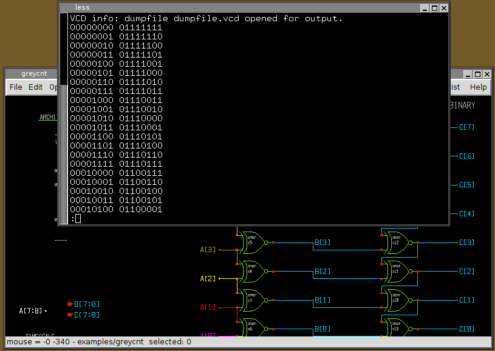Image resolution: width=495 pixels, height=351 pixels.
Task: Select the xnor gate x12 symbol
Action: tap(398, 242)
